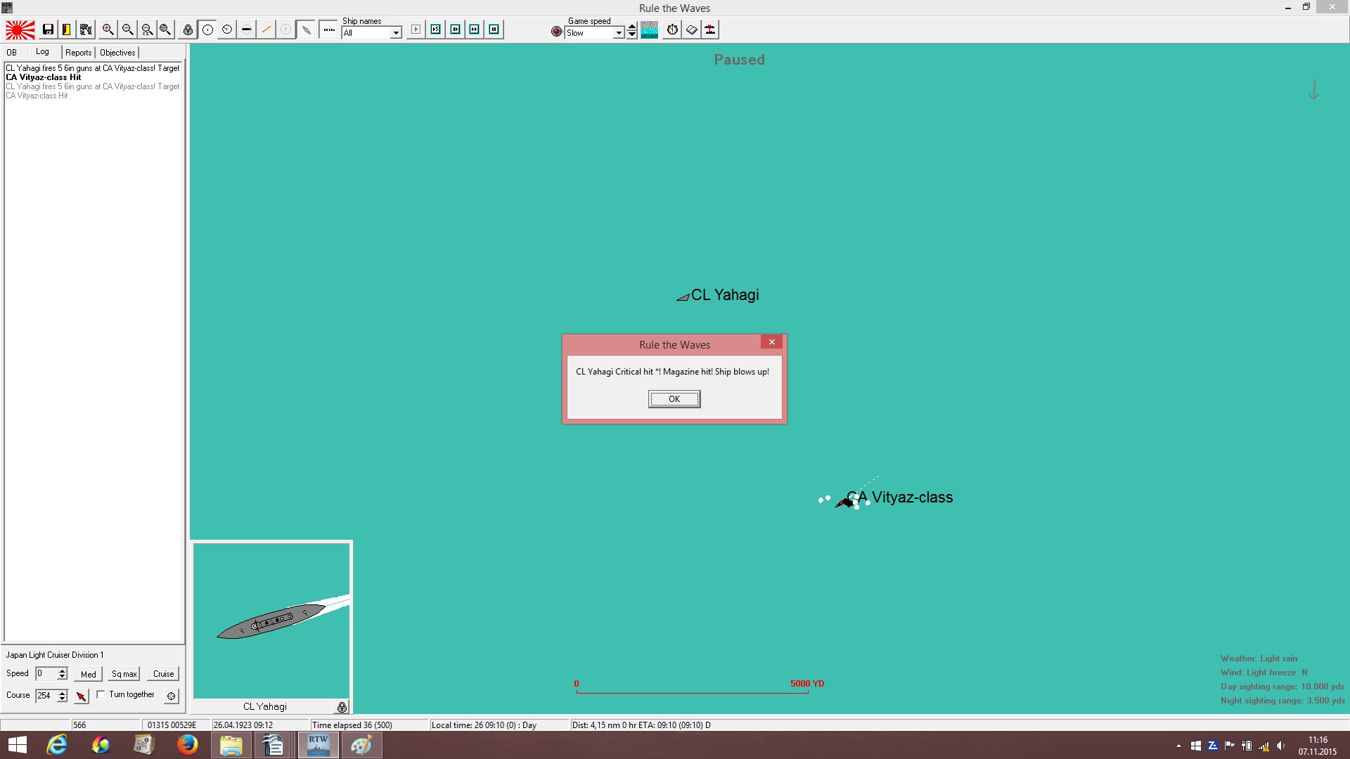The image size is (1350, 759).
Task: Click the stopwatch toolbar icon
Action: (673, 30)
